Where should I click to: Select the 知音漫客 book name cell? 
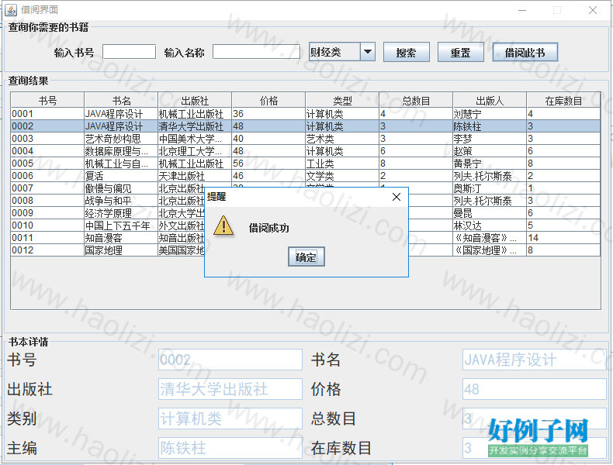(x=121, y=238)
